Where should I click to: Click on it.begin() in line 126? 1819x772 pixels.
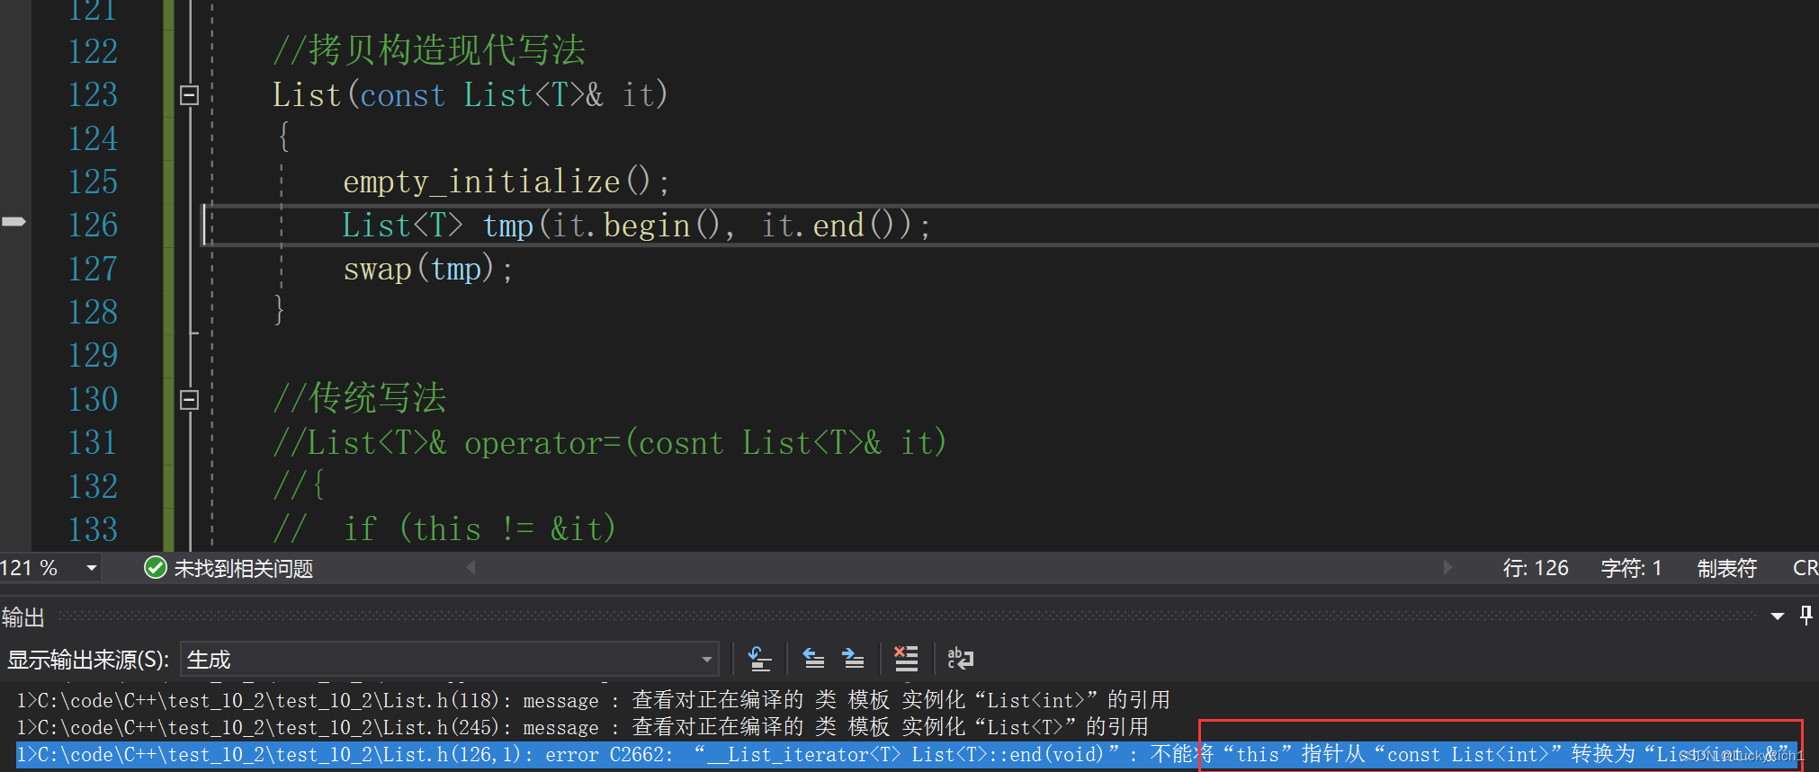pos(636,225)
